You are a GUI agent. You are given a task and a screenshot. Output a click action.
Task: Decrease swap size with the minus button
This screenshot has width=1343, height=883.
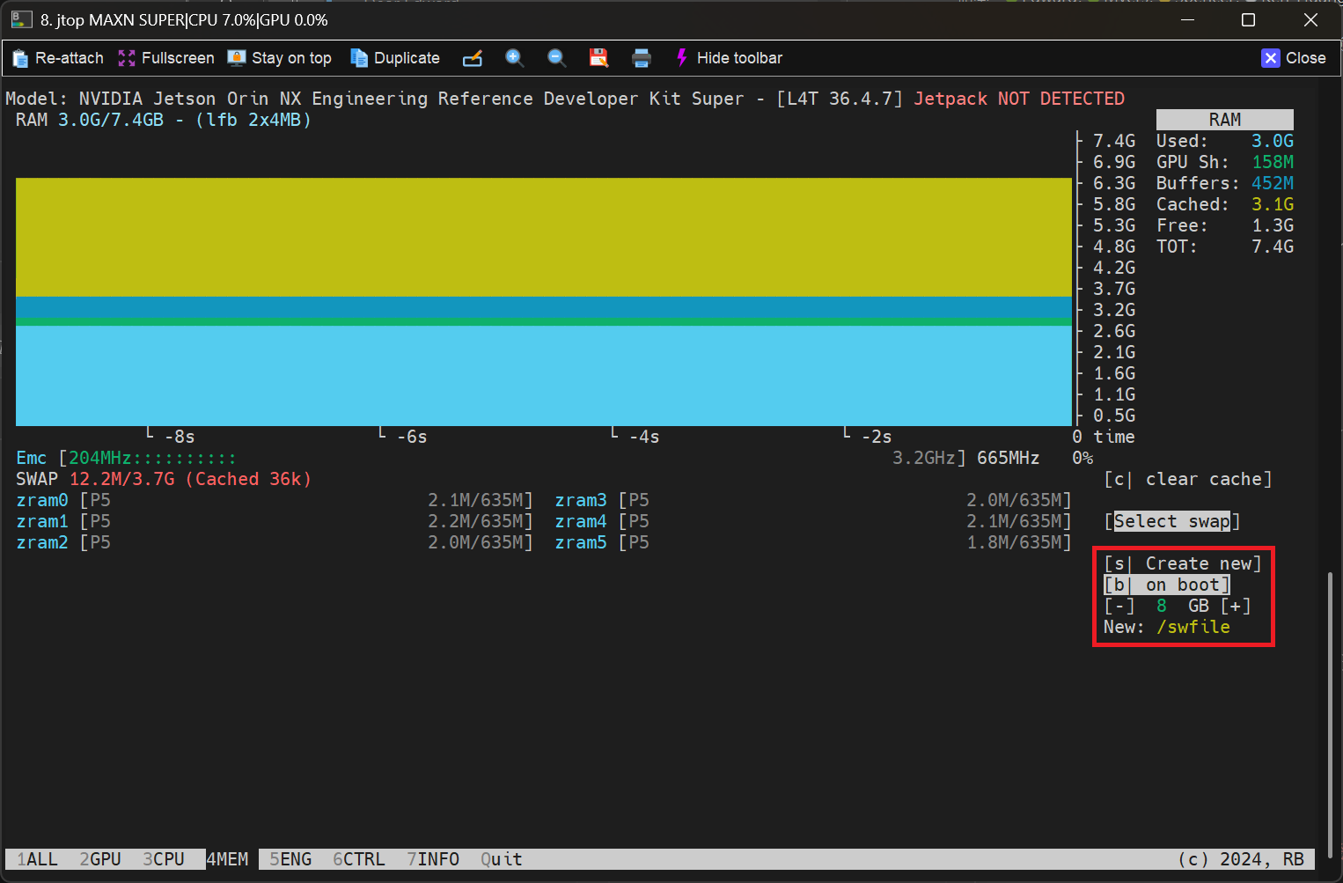pos(1119,606)
